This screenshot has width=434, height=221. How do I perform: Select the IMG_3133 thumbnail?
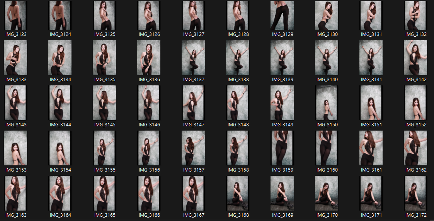click(x=15, y=58)
